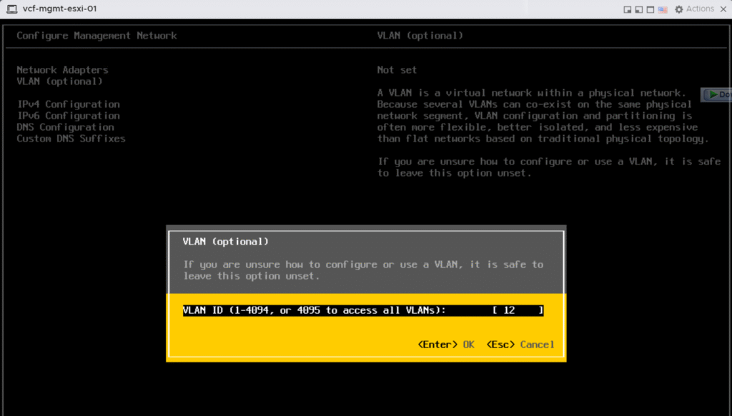
Task: Select Custom DNS Suffixes option
Action: click(x=71, y=139)
